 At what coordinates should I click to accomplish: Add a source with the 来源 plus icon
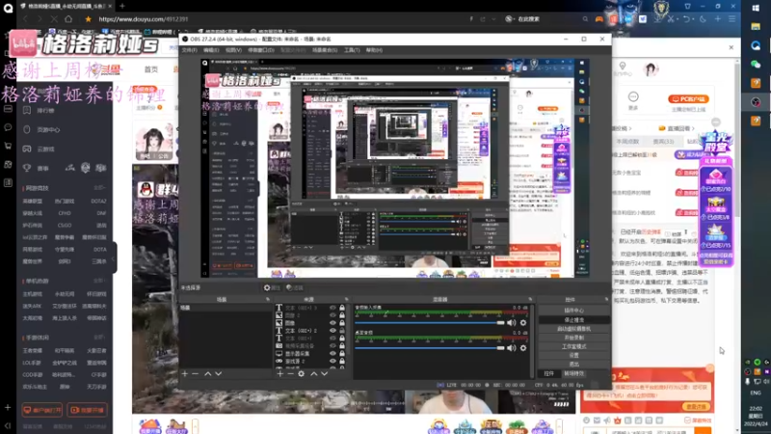click(279, 374)
